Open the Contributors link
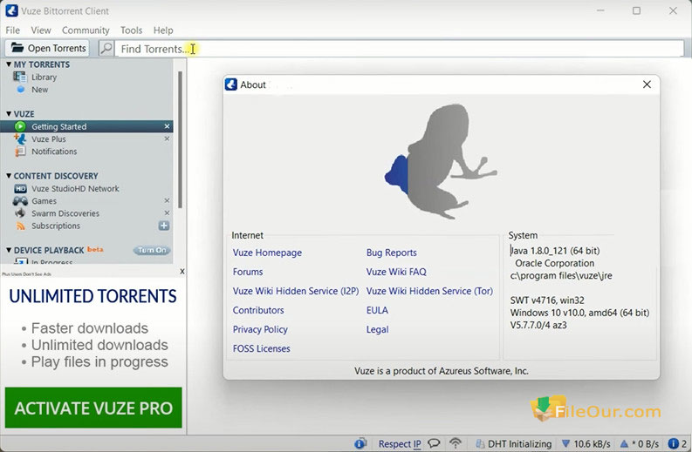 (258, 310)
